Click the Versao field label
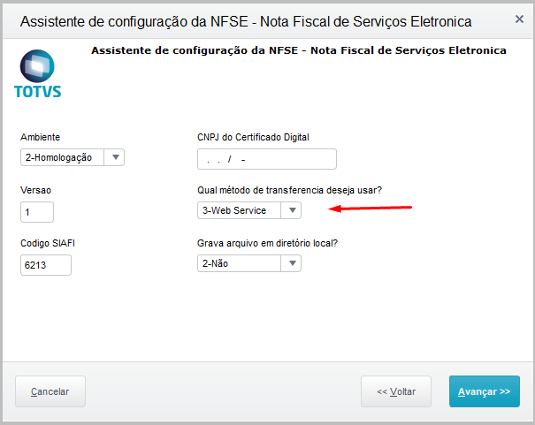This screenshot has height=425, width=535. tap(37, 190)
